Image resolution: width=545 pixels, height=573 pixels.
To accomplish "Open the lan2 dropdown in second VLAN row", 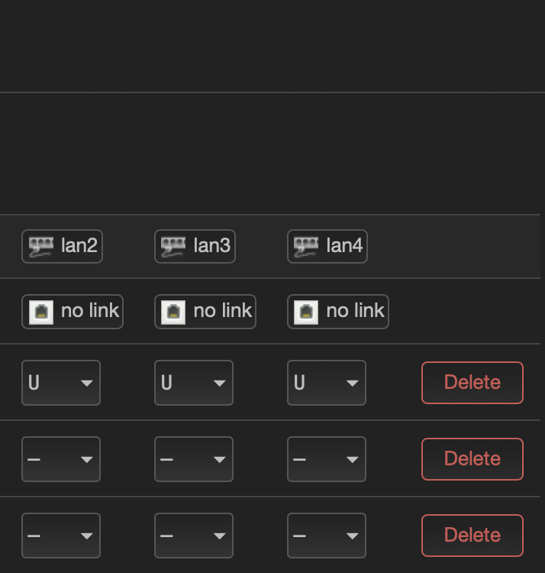I will (61, 459).
